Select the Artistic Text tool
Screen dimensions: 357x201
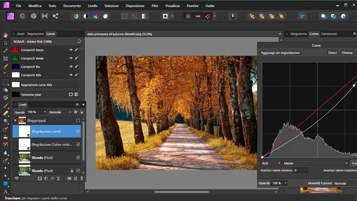(5, 192)
